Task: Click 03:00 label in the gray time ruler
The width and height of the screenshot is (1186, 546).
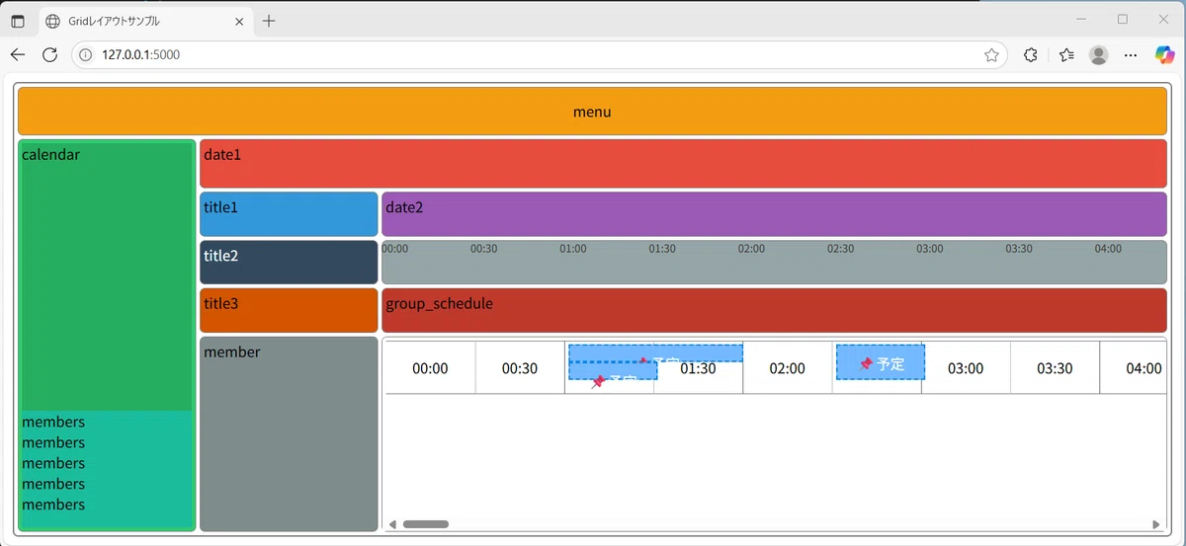Action: pyautogui.click(x=930, y=249)
